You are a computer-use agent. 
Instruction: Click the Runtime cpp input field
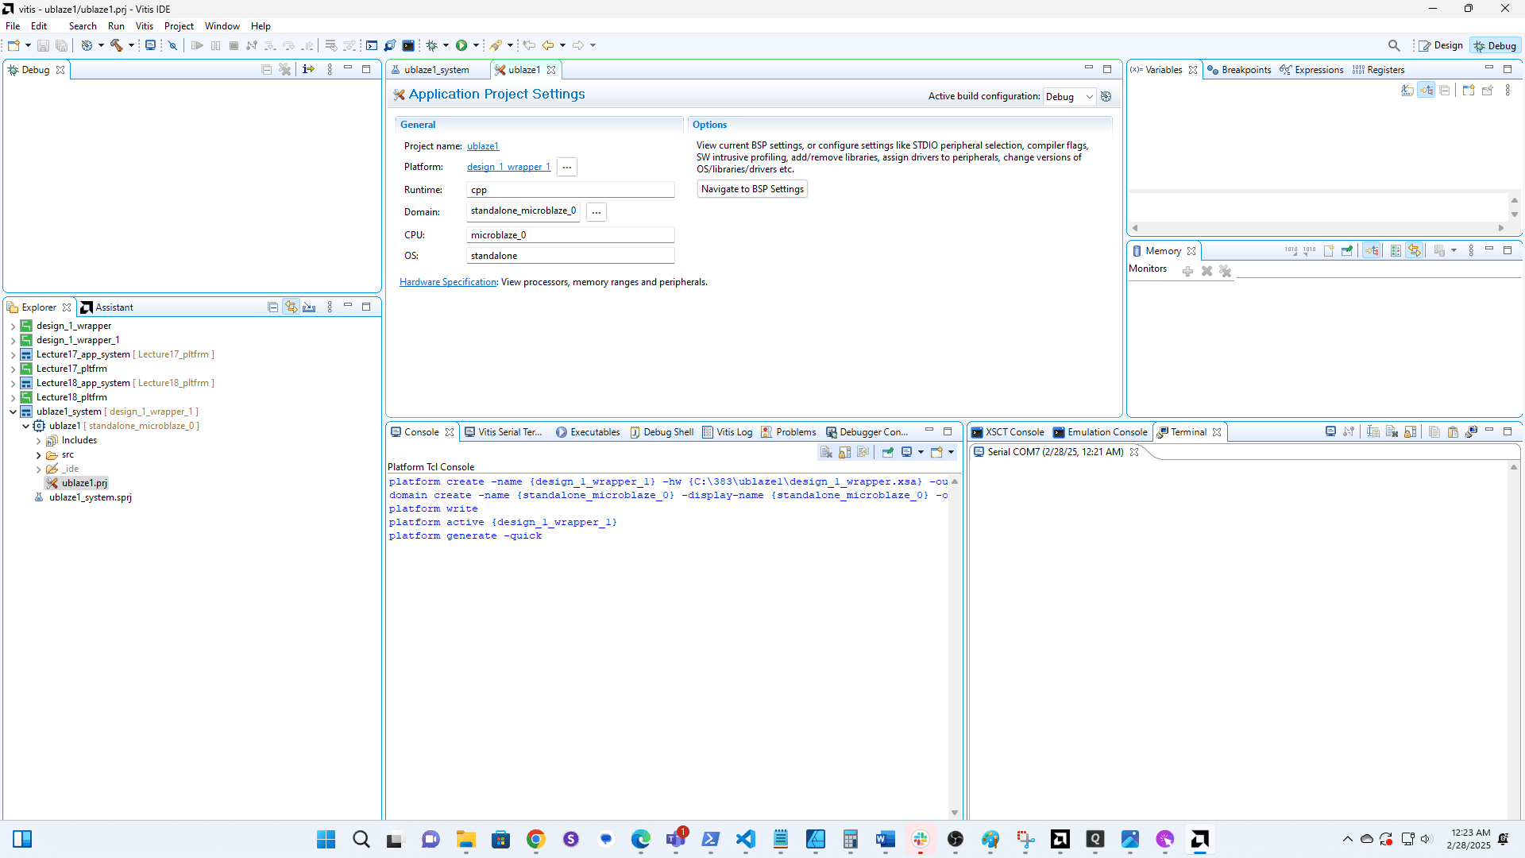569,190
